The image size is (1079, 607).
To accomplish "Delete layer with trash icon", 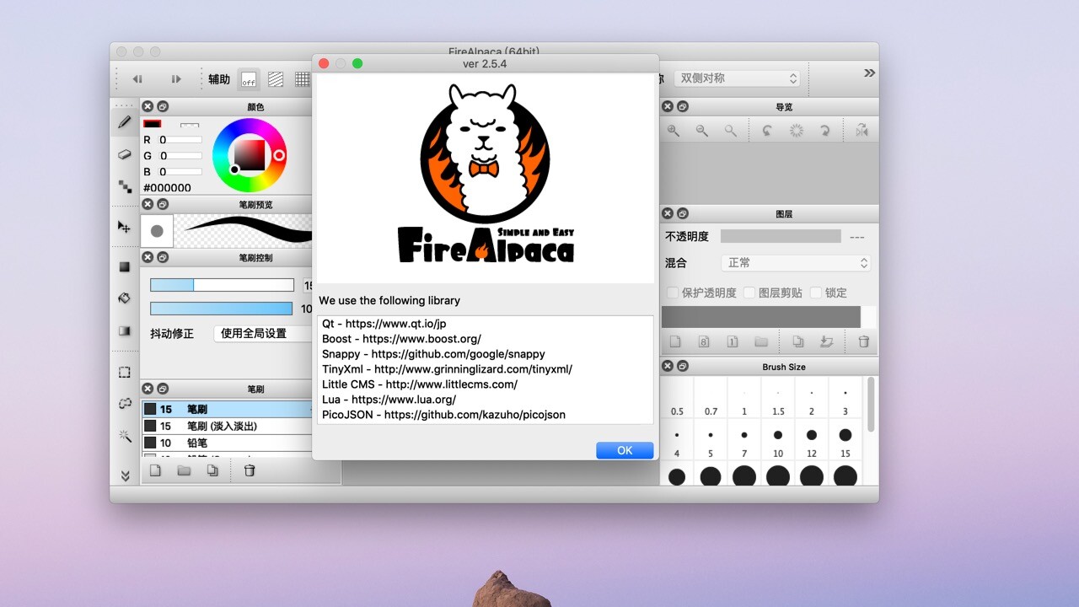I will coord(863,341).
